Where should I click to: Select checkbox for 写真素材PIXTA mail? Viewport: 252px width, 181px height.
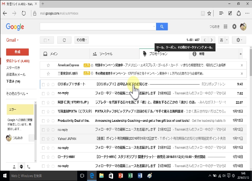43,112
